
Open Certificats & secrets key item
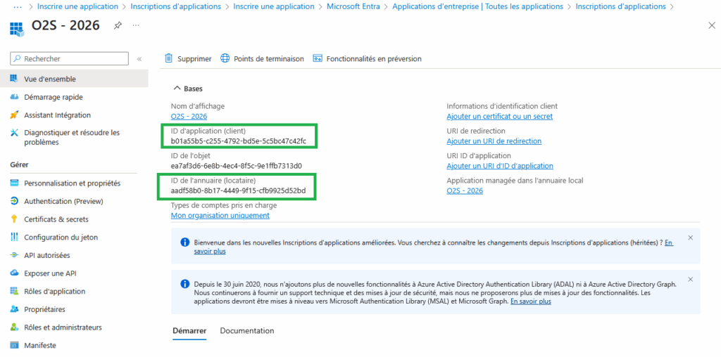[56, 219]
